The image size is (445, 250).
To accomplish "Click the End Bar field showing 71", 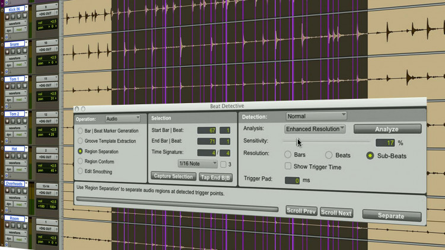I will (x=206, y=141).
